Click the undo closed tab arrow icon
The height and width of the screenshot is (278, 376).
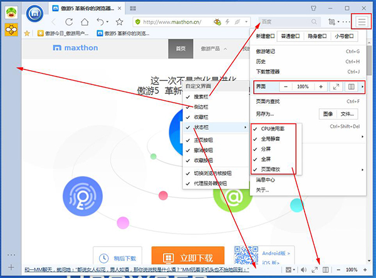100,22
